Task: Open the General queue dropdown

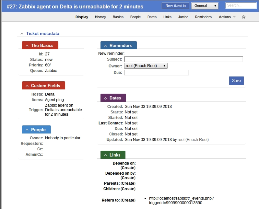Action: coord(205,6)
